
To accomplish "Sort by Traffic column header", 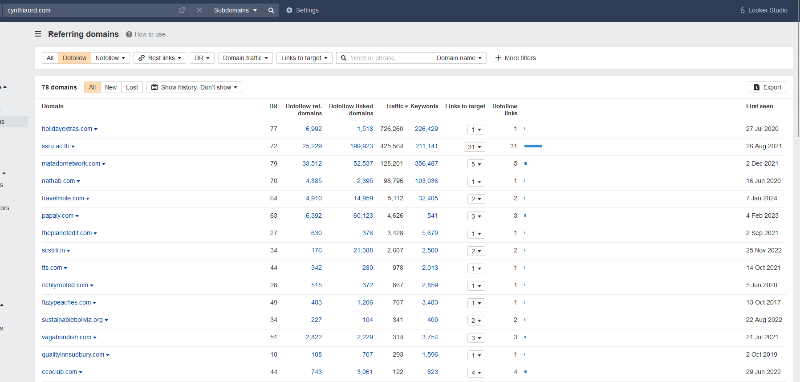I will coord(397,106).
